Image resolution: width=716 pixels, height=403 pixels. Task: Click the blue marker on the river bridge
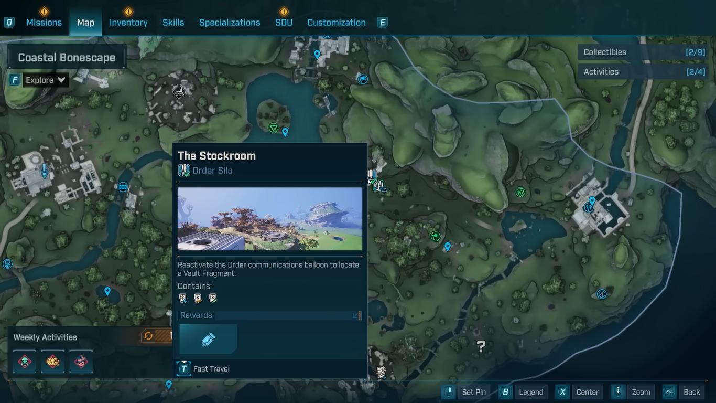pyautogui.click(x=123, y=187)
